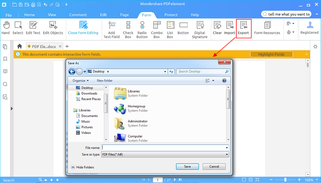Open the align fields dropdown in ribbon
321x183 pixels.
click(291, 24)
